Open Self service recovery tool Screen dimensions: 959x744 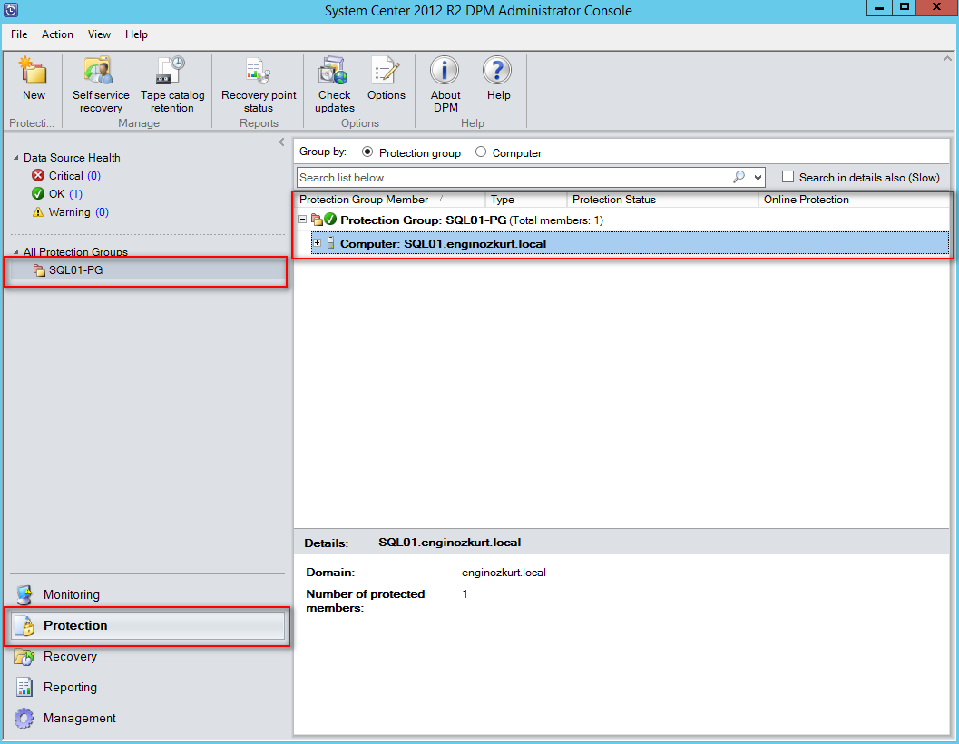pyautogui.click(x=99, y=71)
